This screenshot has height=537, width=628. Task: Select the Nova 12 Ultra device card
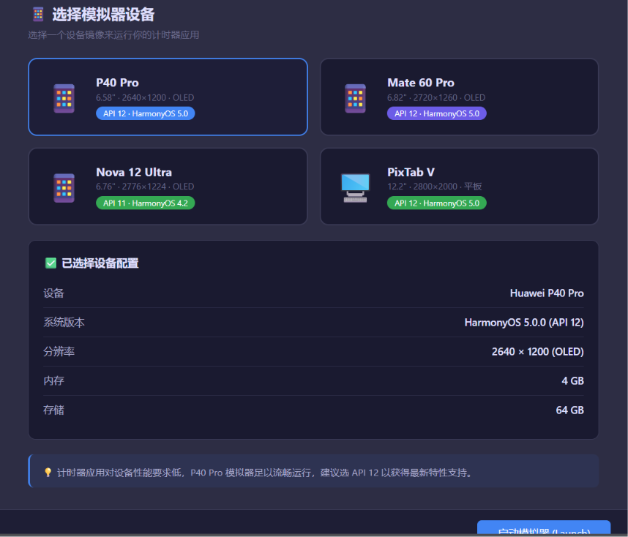(168, 187)
